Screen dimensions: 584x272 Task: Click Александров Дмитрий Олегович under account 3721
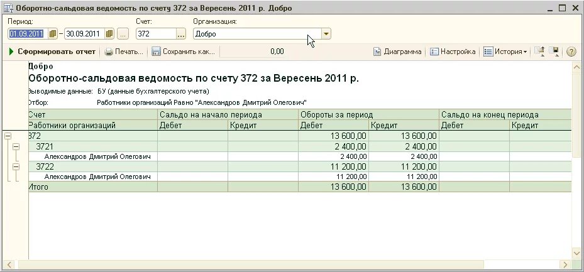click(97, 156)
